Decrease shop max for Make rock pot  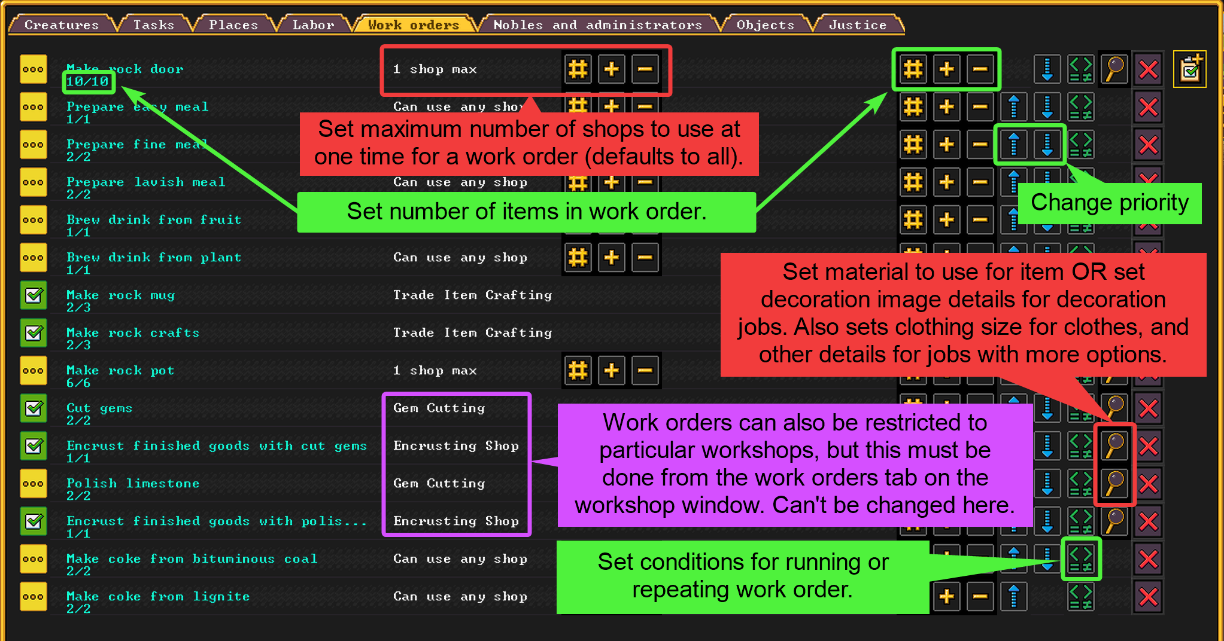(645, 371)
